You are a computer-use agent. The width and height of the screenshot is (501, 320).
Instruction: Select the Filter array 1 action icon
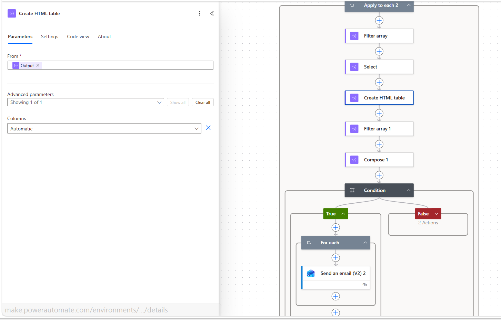click(x=354, y=129)
